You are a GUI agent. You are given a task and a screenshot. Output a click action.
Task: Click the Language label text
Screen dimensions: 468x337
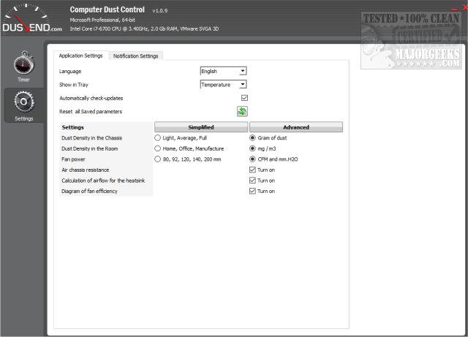click(70, 72)
